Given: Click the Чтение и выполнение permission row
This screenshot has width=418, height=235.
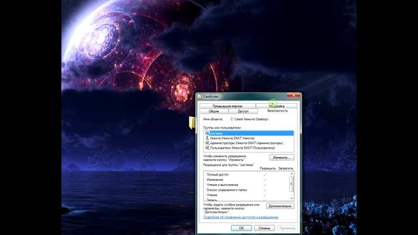Looking at the screenshot, I should coord(247,185).
